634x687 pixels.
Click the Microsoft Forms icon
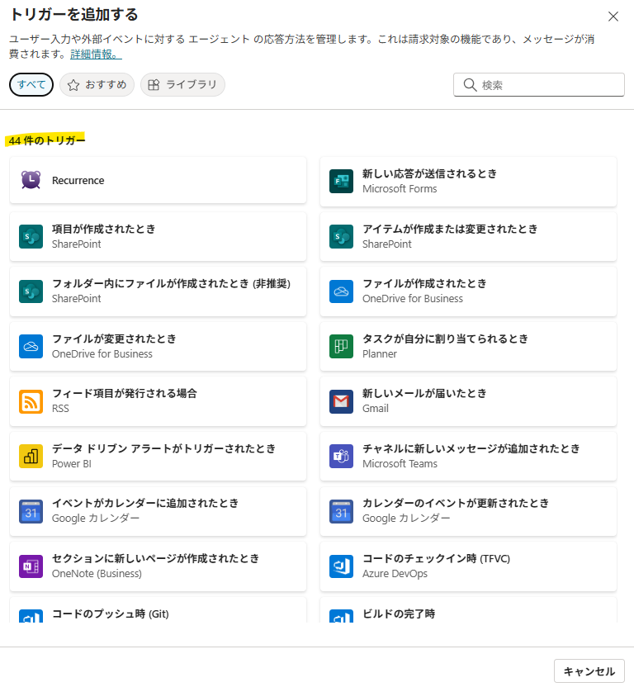pos(341,181)
